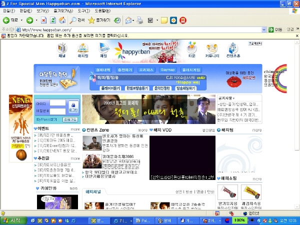The height and width of the screenshot is (225, 300).
Task: Open the Back button history dropdown arrow
Action: [x=21, y=20]
